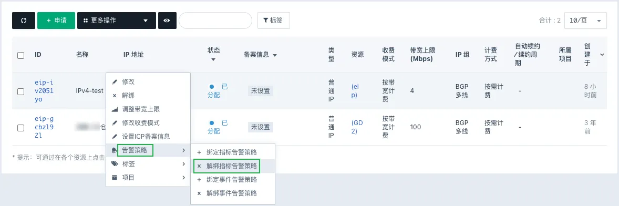Viewport: 619px width, 206px height.
Task: Select 解绑事件告警策略 in submenu
Action: coord(233,193)
